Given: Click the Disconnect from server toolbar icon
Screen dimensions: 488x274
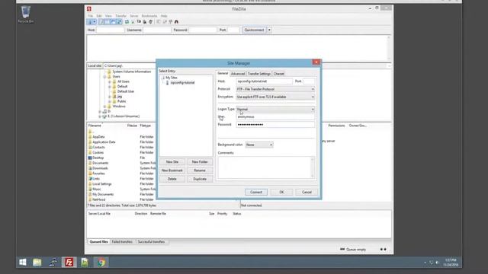Looking at the screenshot, I should [x=145, y=22].
